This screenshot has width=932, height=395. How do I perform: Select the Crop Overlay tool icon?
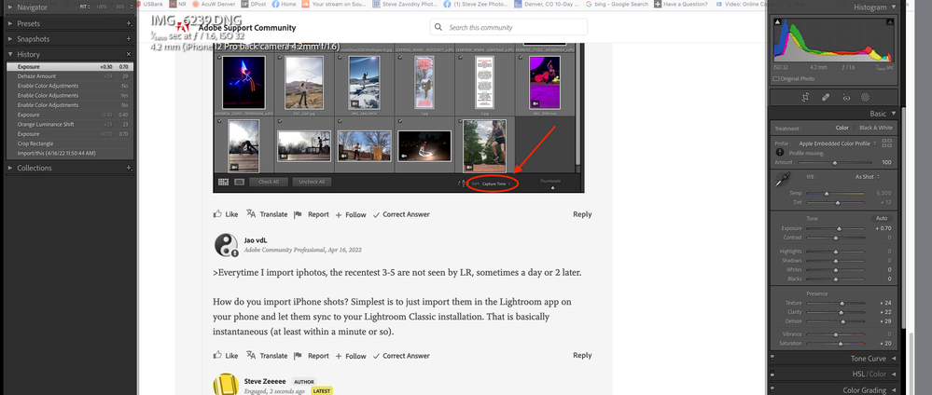coord(805,98)
